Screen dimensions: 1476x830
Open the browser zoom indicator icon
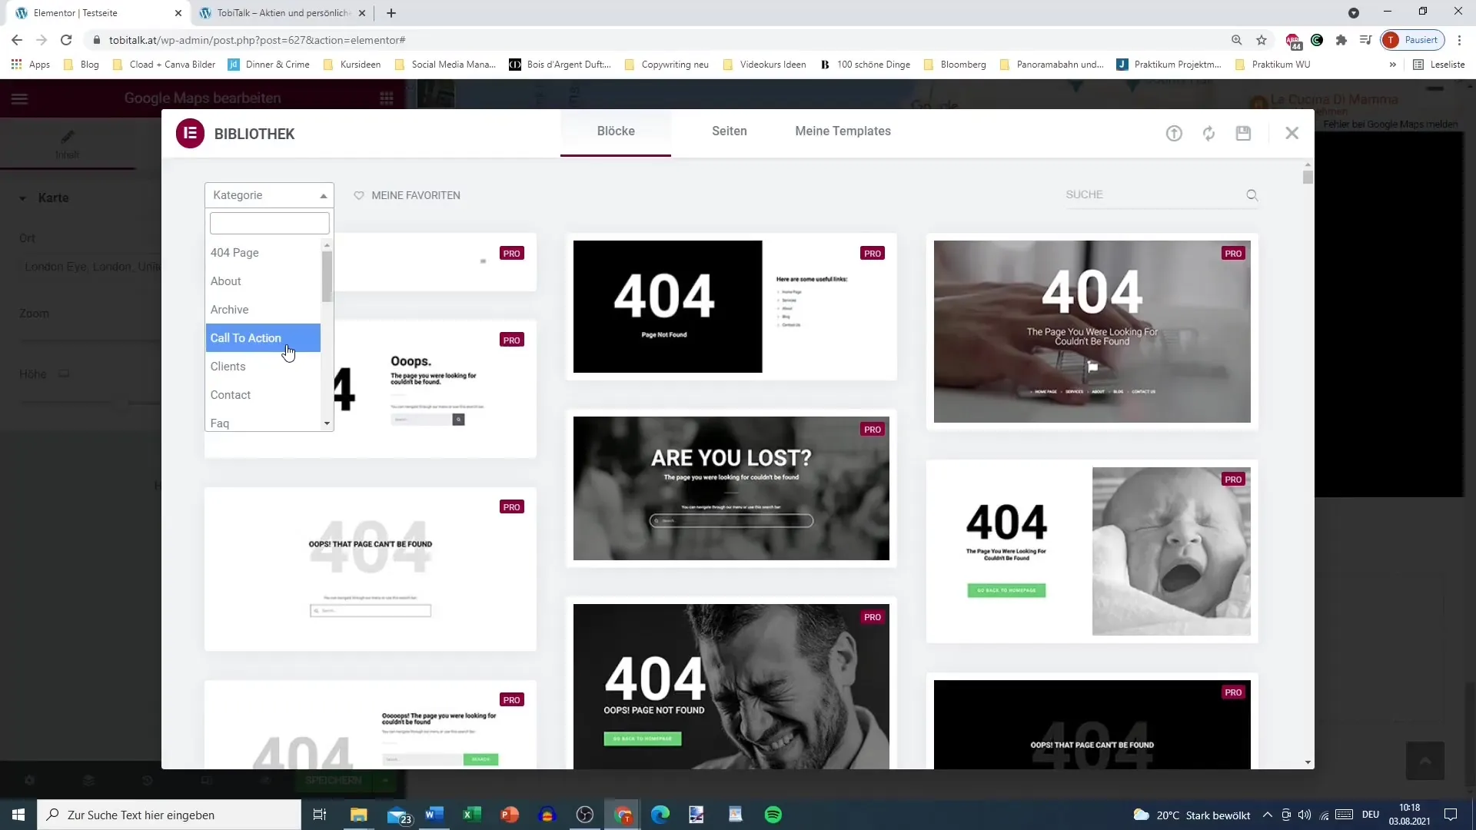[x=1237, y=40]
